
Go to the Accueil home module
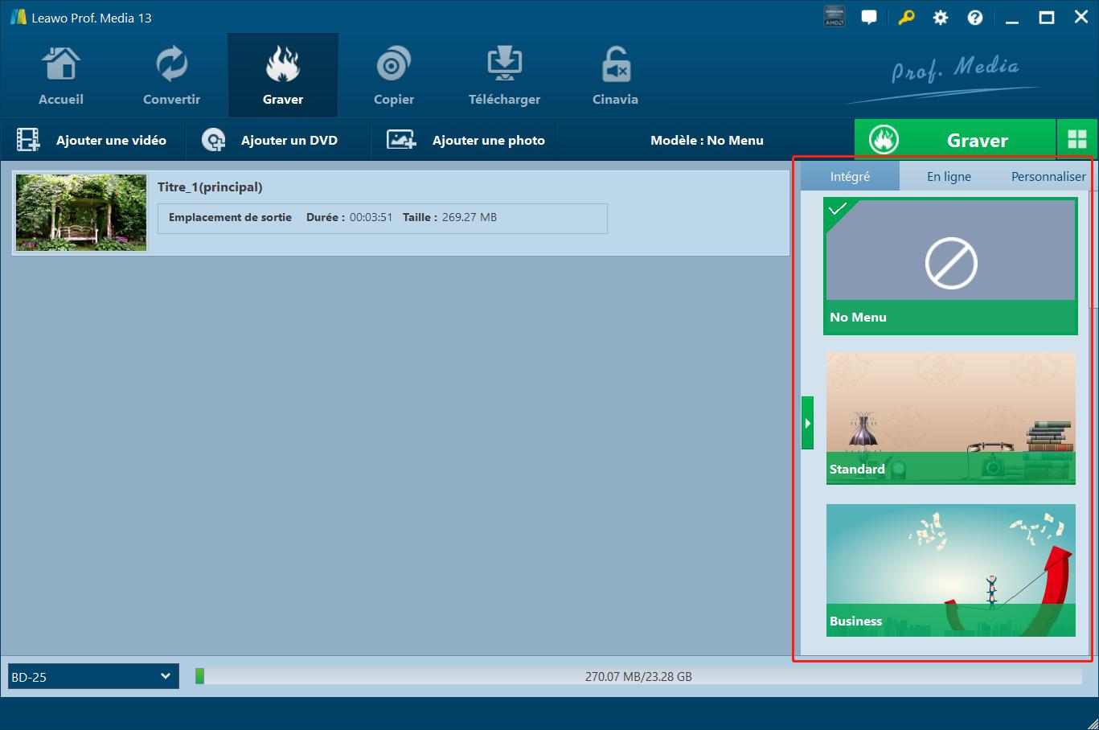coord(61,76)
